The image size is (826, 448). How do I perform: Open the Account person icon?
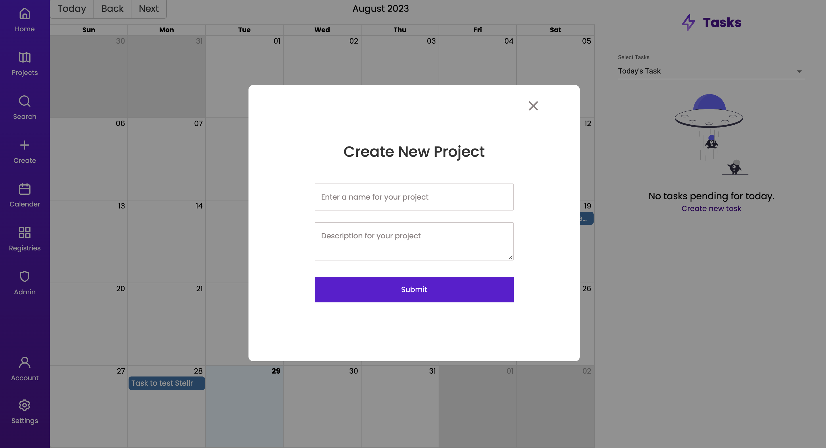point(25,362)
